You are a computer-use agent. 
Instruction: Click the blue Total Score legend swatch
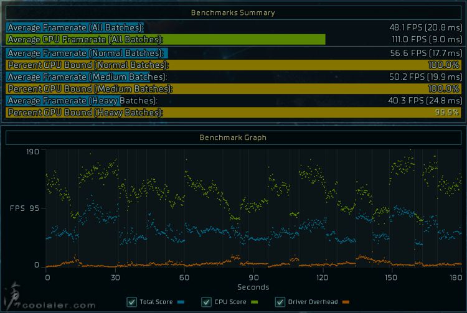(181, 302)
